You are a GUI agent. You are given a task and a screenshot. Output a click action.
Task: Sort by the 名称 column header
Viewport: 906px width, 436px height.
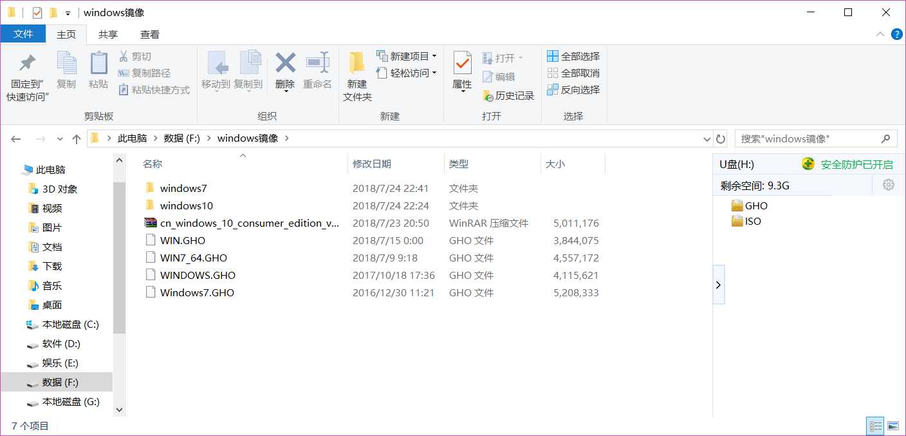click(x=153, y=164)
